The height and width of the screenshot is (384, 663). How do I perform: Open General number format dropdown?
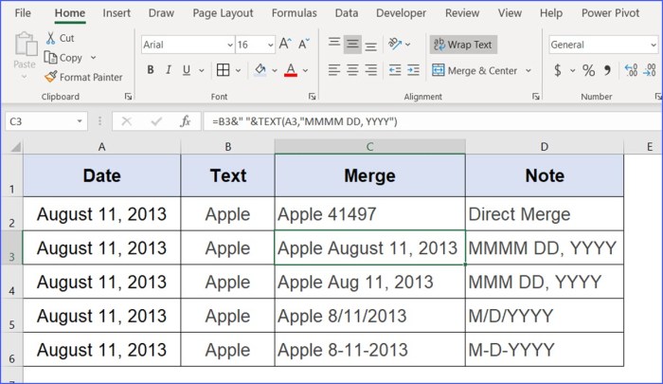pyautogui.click(x=654, y=45)
